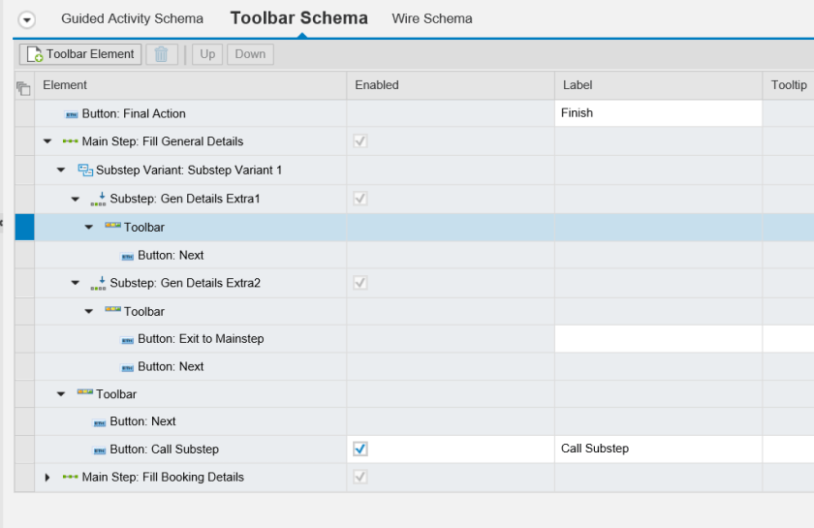Open the round dropdown menu left of tabs
The image size is (814, 528).
[x=27, y=19]
